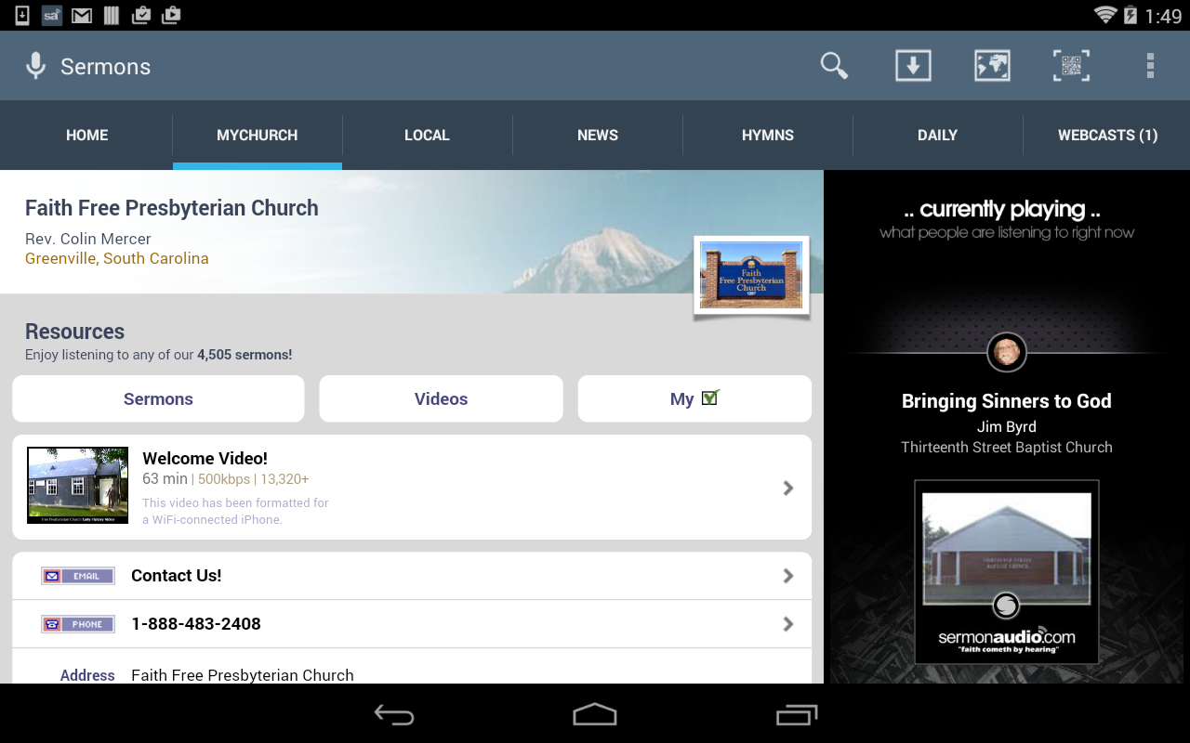Tap the Faith Free Presbyterian Church sign photo
Screen dimensions: 1190x743
(751, 276)
